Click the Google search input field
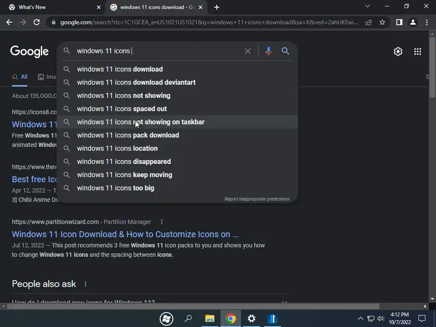 [x=158, y=51]
